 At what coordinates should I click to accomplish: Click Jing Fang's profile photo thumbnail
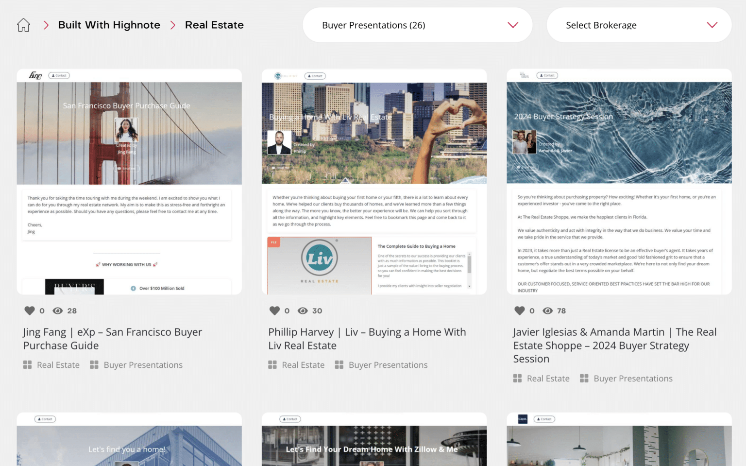pyautogui.click(x=126, y=130)
